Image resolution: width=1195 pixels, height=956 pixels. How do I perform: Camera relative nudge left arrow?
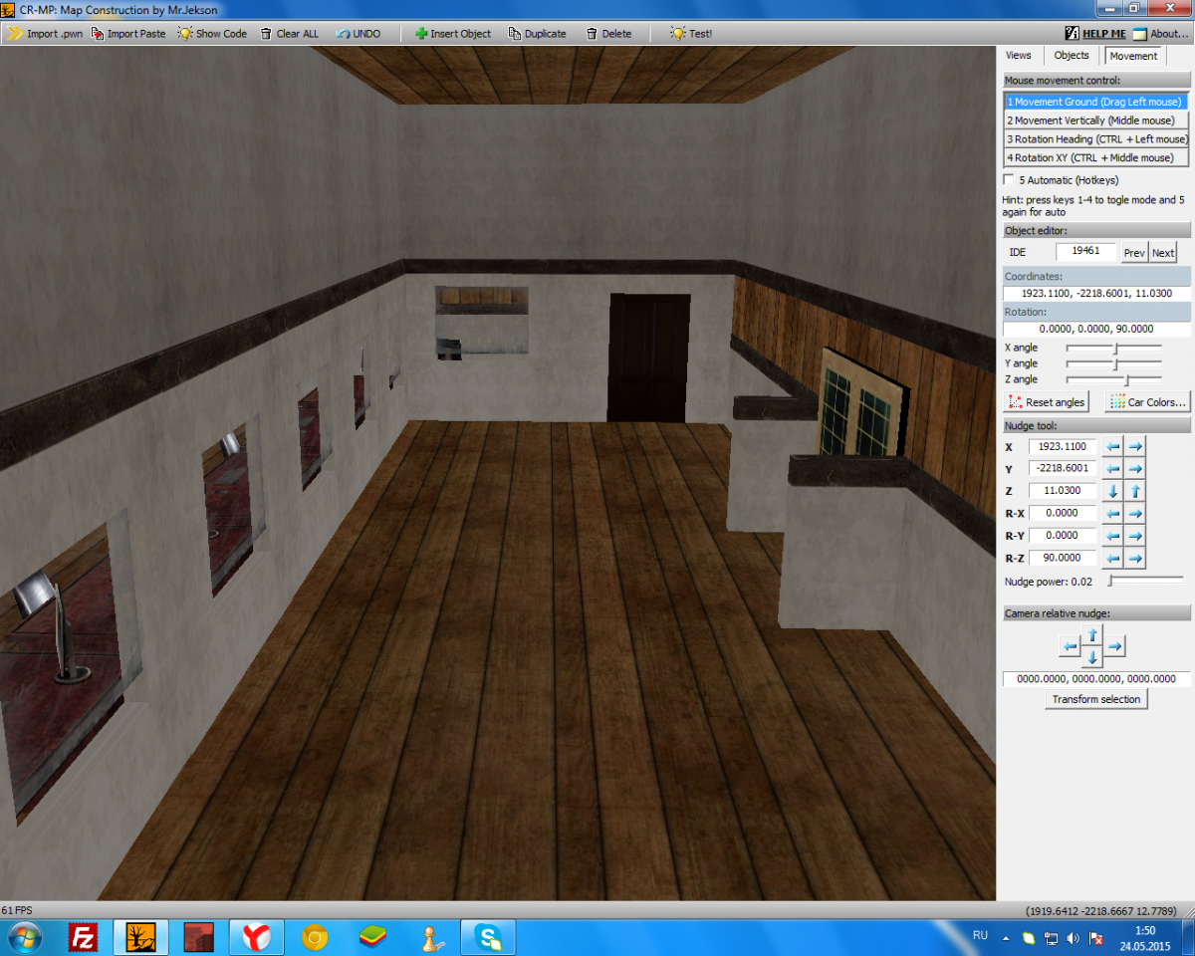[1070, 646]
